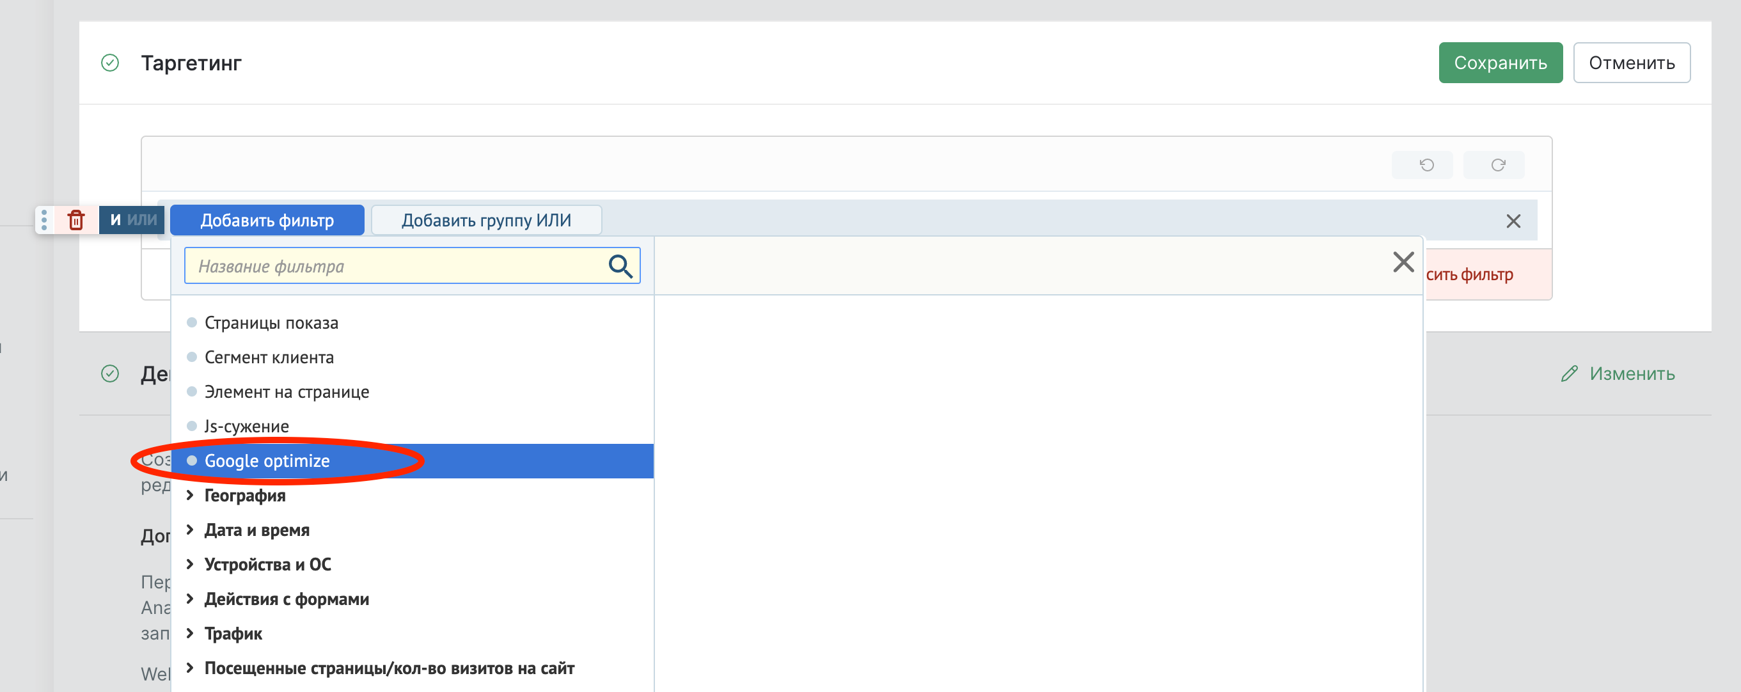This screenshot has height=692, width=1741.
Task: Click the redo arrow icon
Action: click(x=1498, y=165)
